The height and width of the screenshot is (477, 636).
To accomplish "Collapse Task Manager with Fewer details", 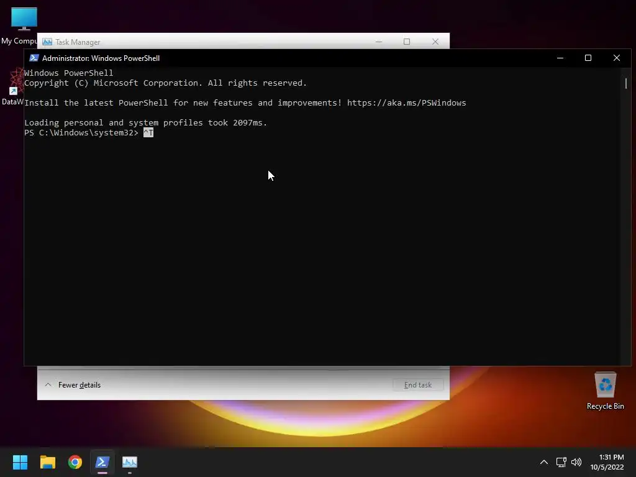I will pyautogui.click(x=73, y=385).
